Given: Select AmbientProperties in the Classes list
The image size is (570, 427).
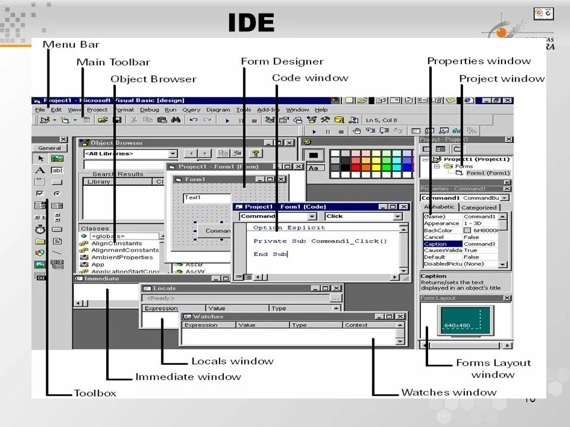Looking at the screenshot, I should (122, 257).
